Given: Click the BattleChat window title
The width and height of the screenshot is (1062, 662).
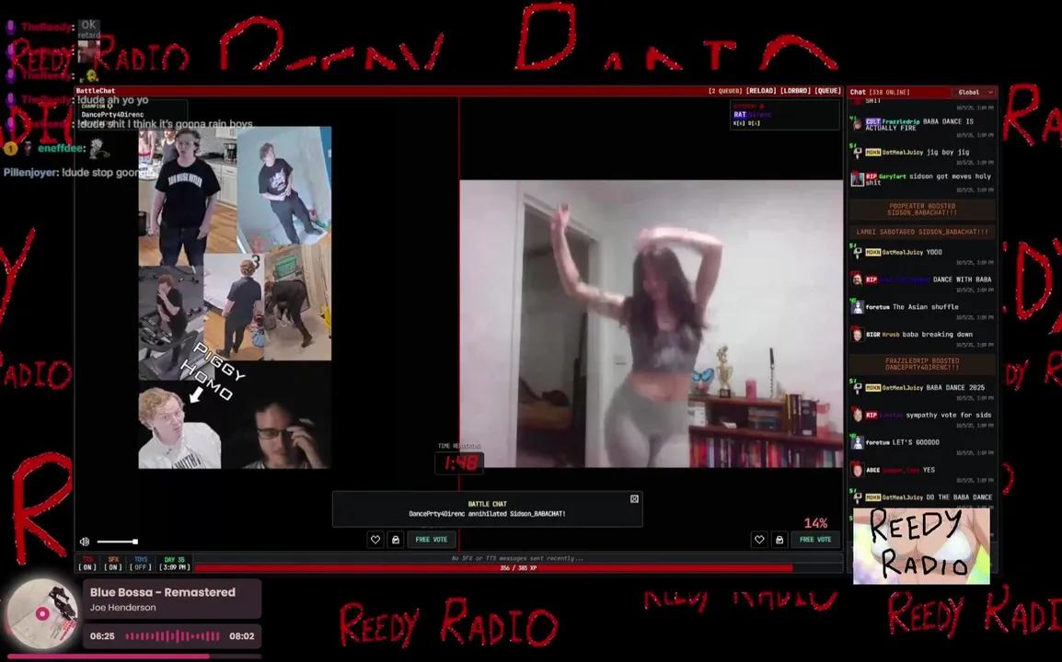Looking at the screenshot, I should (96, 91).
